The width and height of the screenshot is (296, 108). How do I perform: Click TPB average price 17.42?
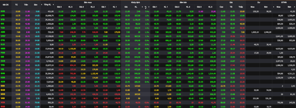[x=232, y=65]
